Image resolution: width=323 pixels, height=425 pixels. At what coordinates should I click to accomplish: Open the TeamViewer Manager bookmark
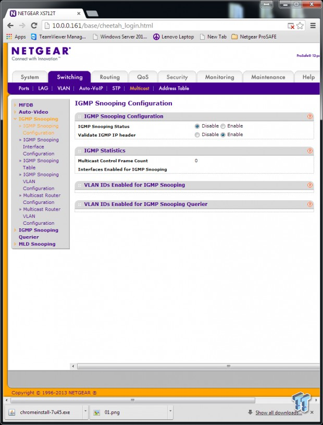pos(58,37)
